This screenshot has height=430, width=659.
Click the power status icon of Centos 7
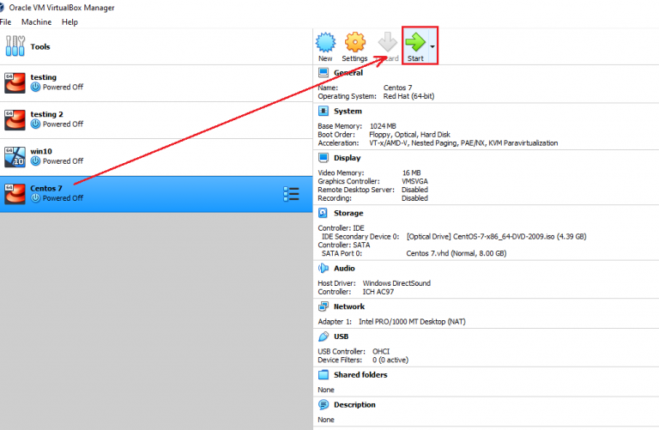coord(36,198)
